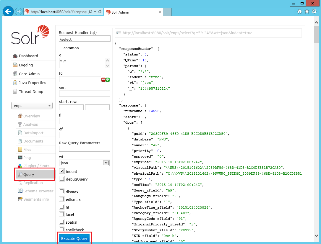
Task: Open the wt response format dropdown
Action: pyautogui.click(x=84, y=163)
